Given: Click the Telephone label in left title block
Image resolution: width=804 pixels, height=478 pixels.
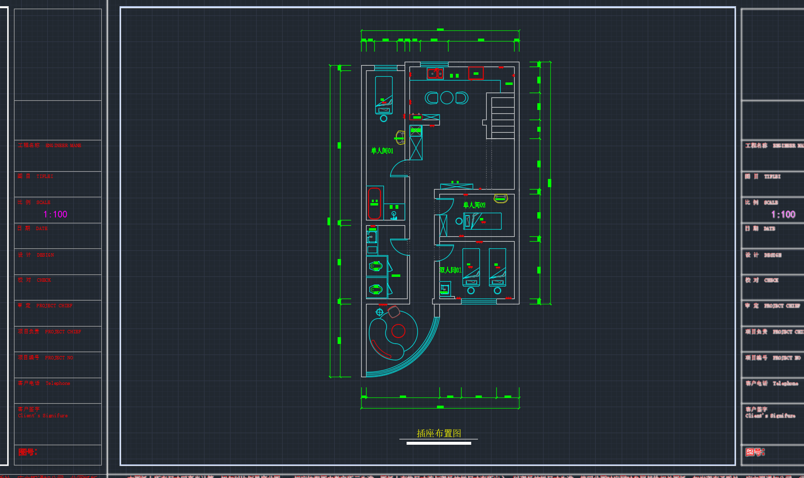Looking at the screenshot, I should (x=57, y=383).
